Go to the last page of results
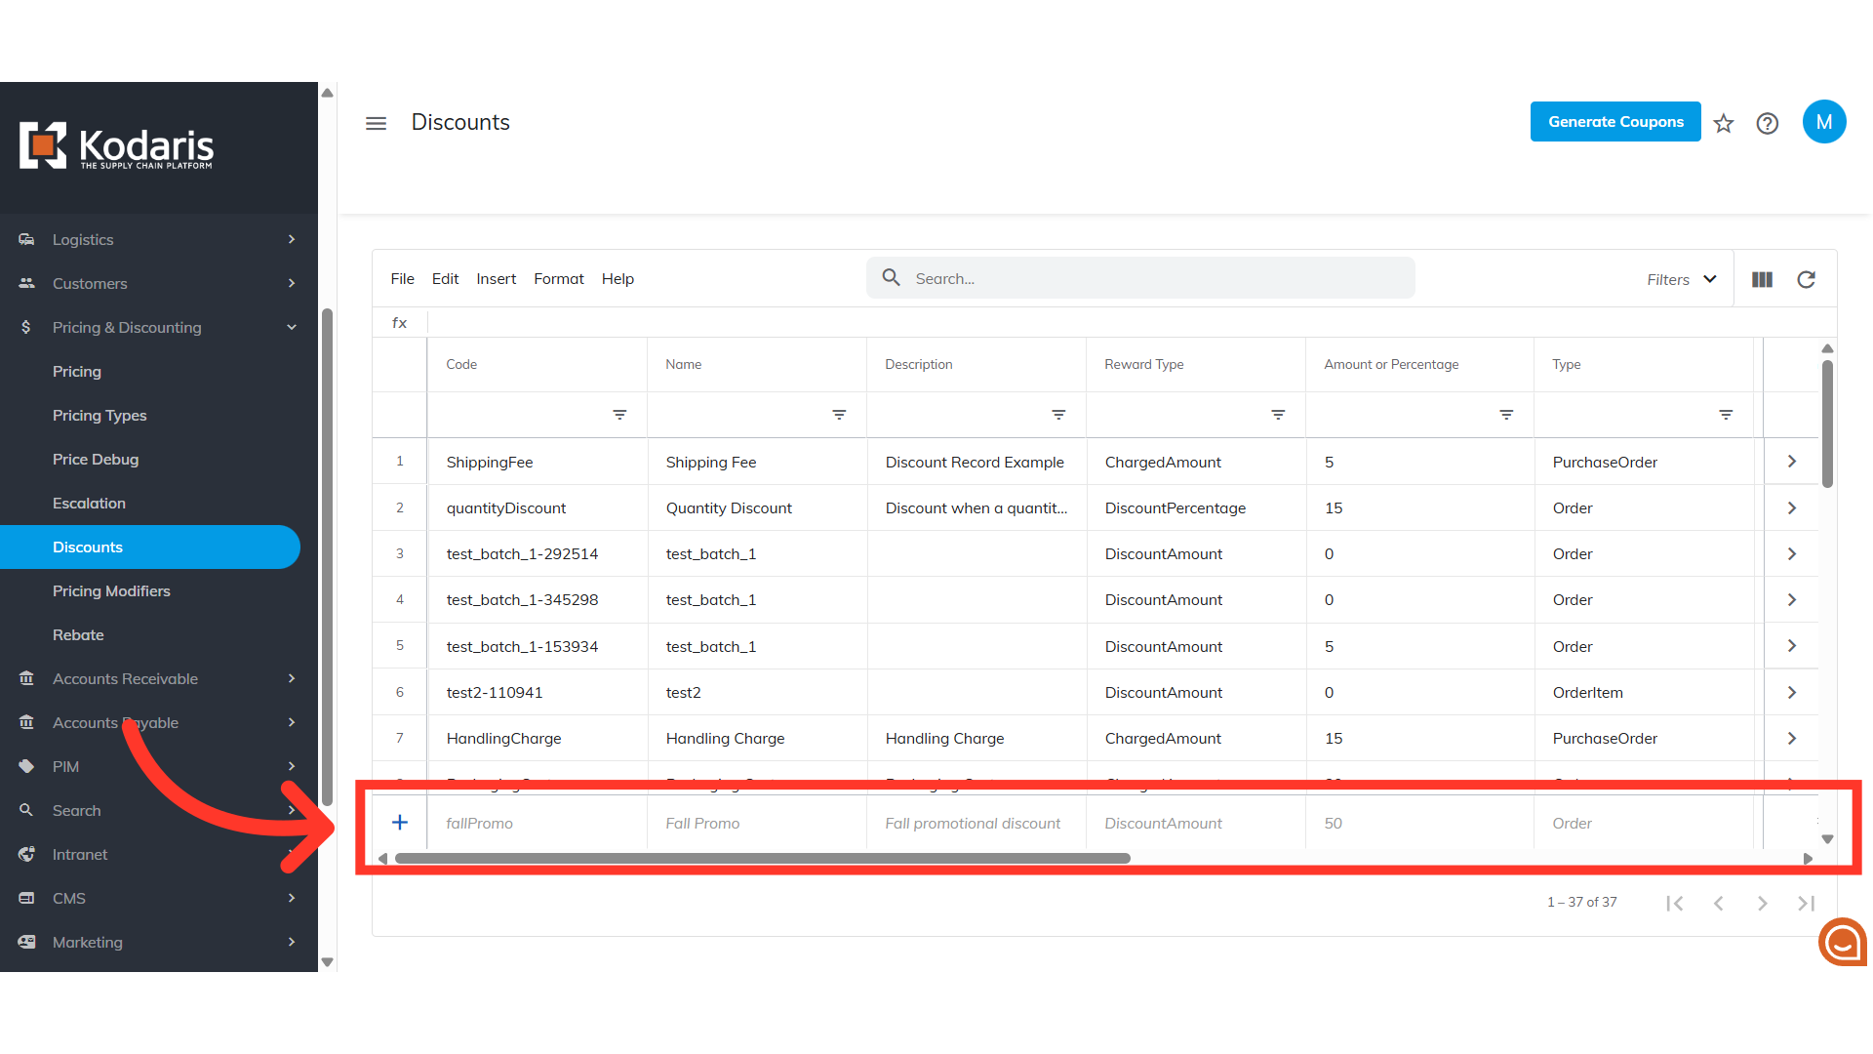 click(x=1806, y=903)
